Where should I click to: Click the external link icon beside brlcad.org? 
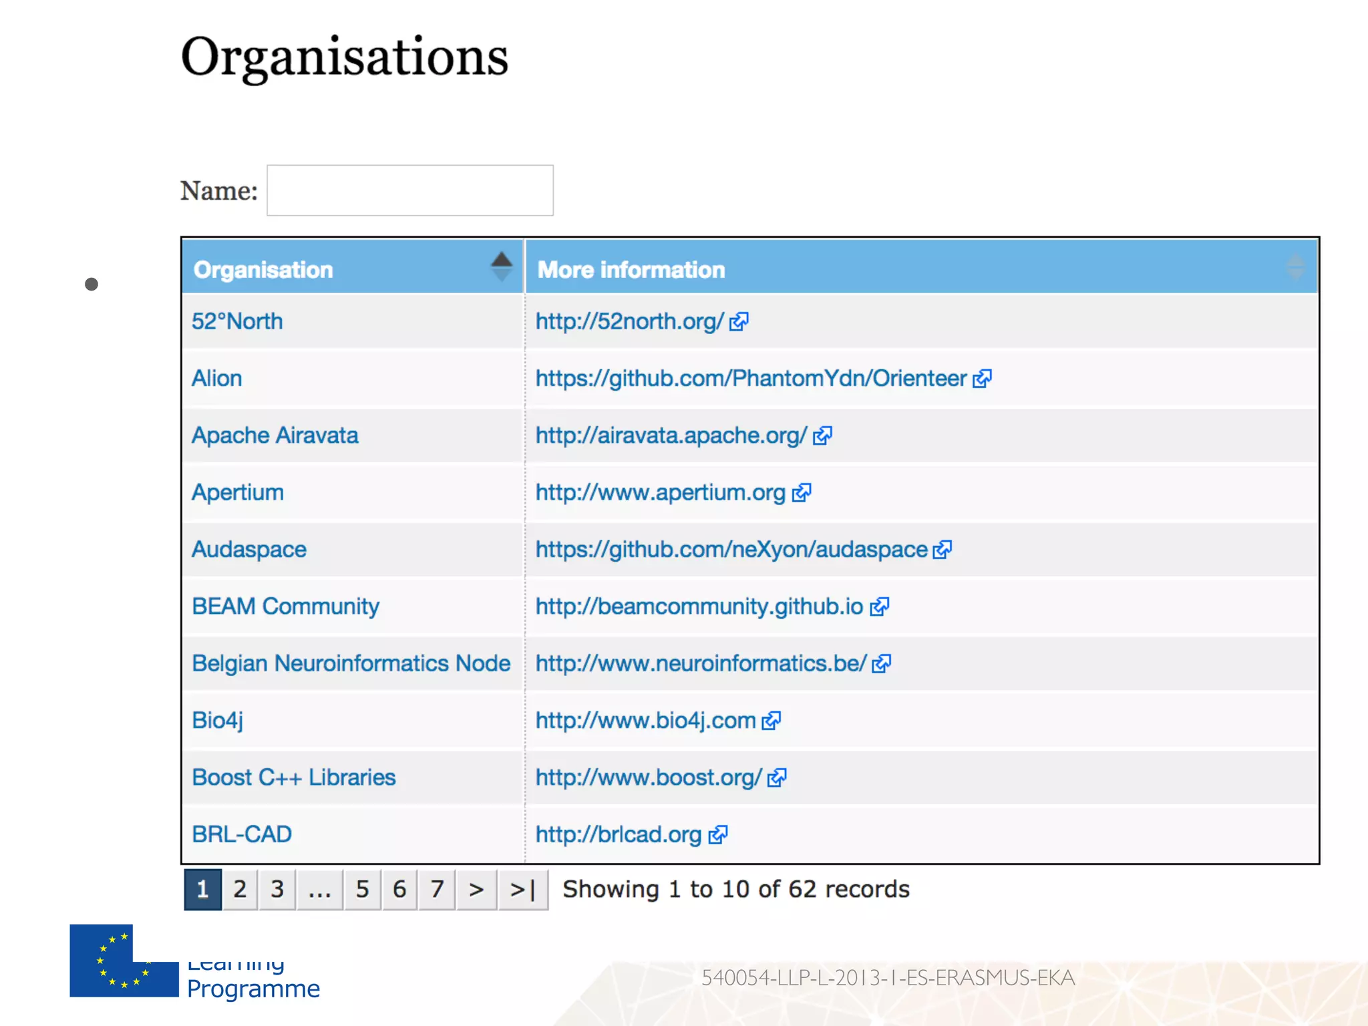pos(718,835)
